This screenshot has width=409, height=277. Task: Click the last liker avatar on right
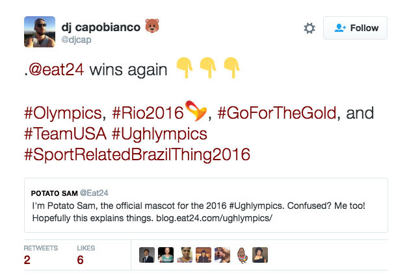(x=260, y=255)
